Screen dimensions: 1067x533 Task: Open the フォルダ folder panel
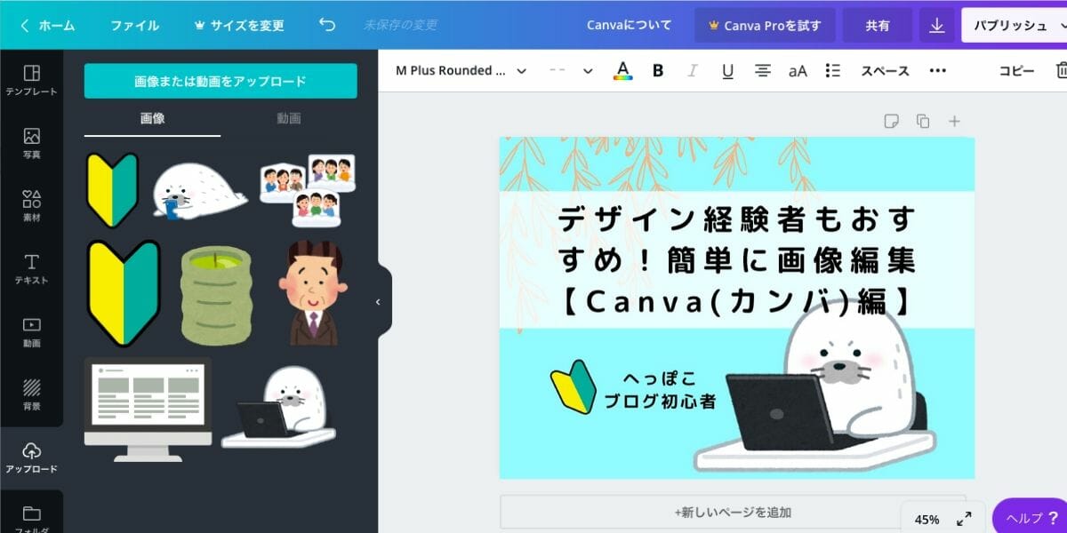click(x=31, y=519)
